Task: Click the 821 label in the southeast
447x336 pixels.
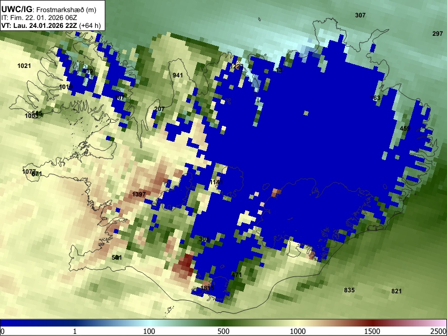Action: coord(397,291)
